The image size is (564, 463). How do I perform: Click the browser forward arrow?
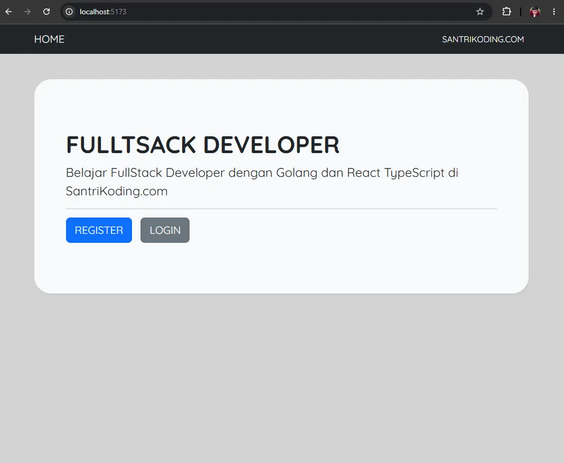coord(27,12)
